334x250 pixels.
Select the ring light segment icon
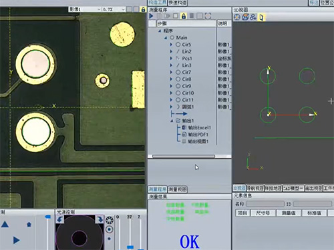[x=110, y=220]
